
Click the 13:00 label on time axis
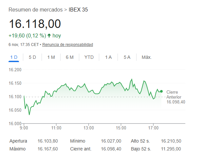click(89, 128)
